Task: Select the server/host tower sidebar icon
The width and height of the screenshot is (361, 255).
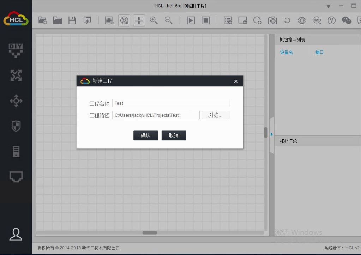Action: point(16,151)
